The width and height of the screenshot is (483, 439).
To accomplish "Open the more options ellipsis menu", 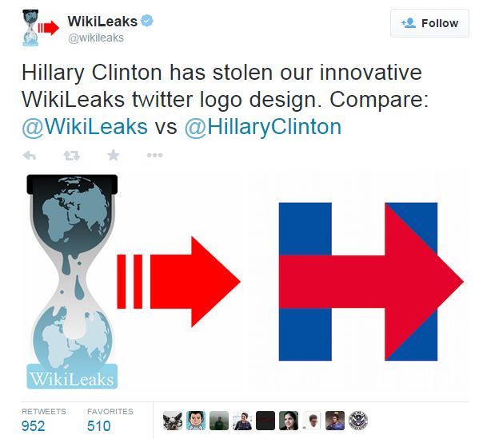I will 154,156.
